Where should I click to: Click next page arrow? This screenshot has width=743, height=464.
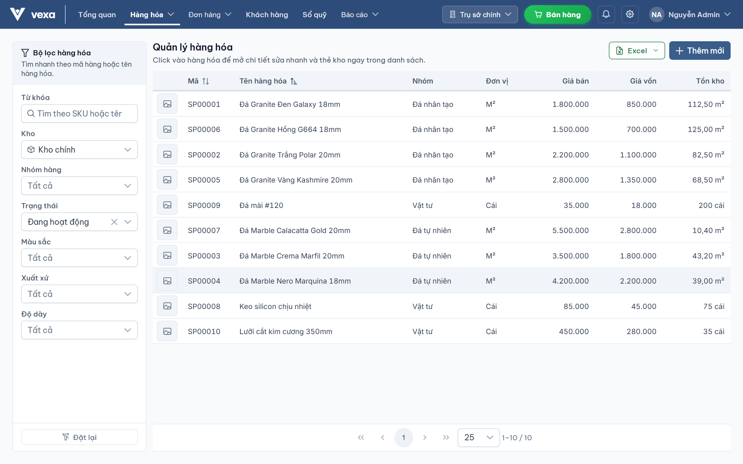(x=425, y=438)
